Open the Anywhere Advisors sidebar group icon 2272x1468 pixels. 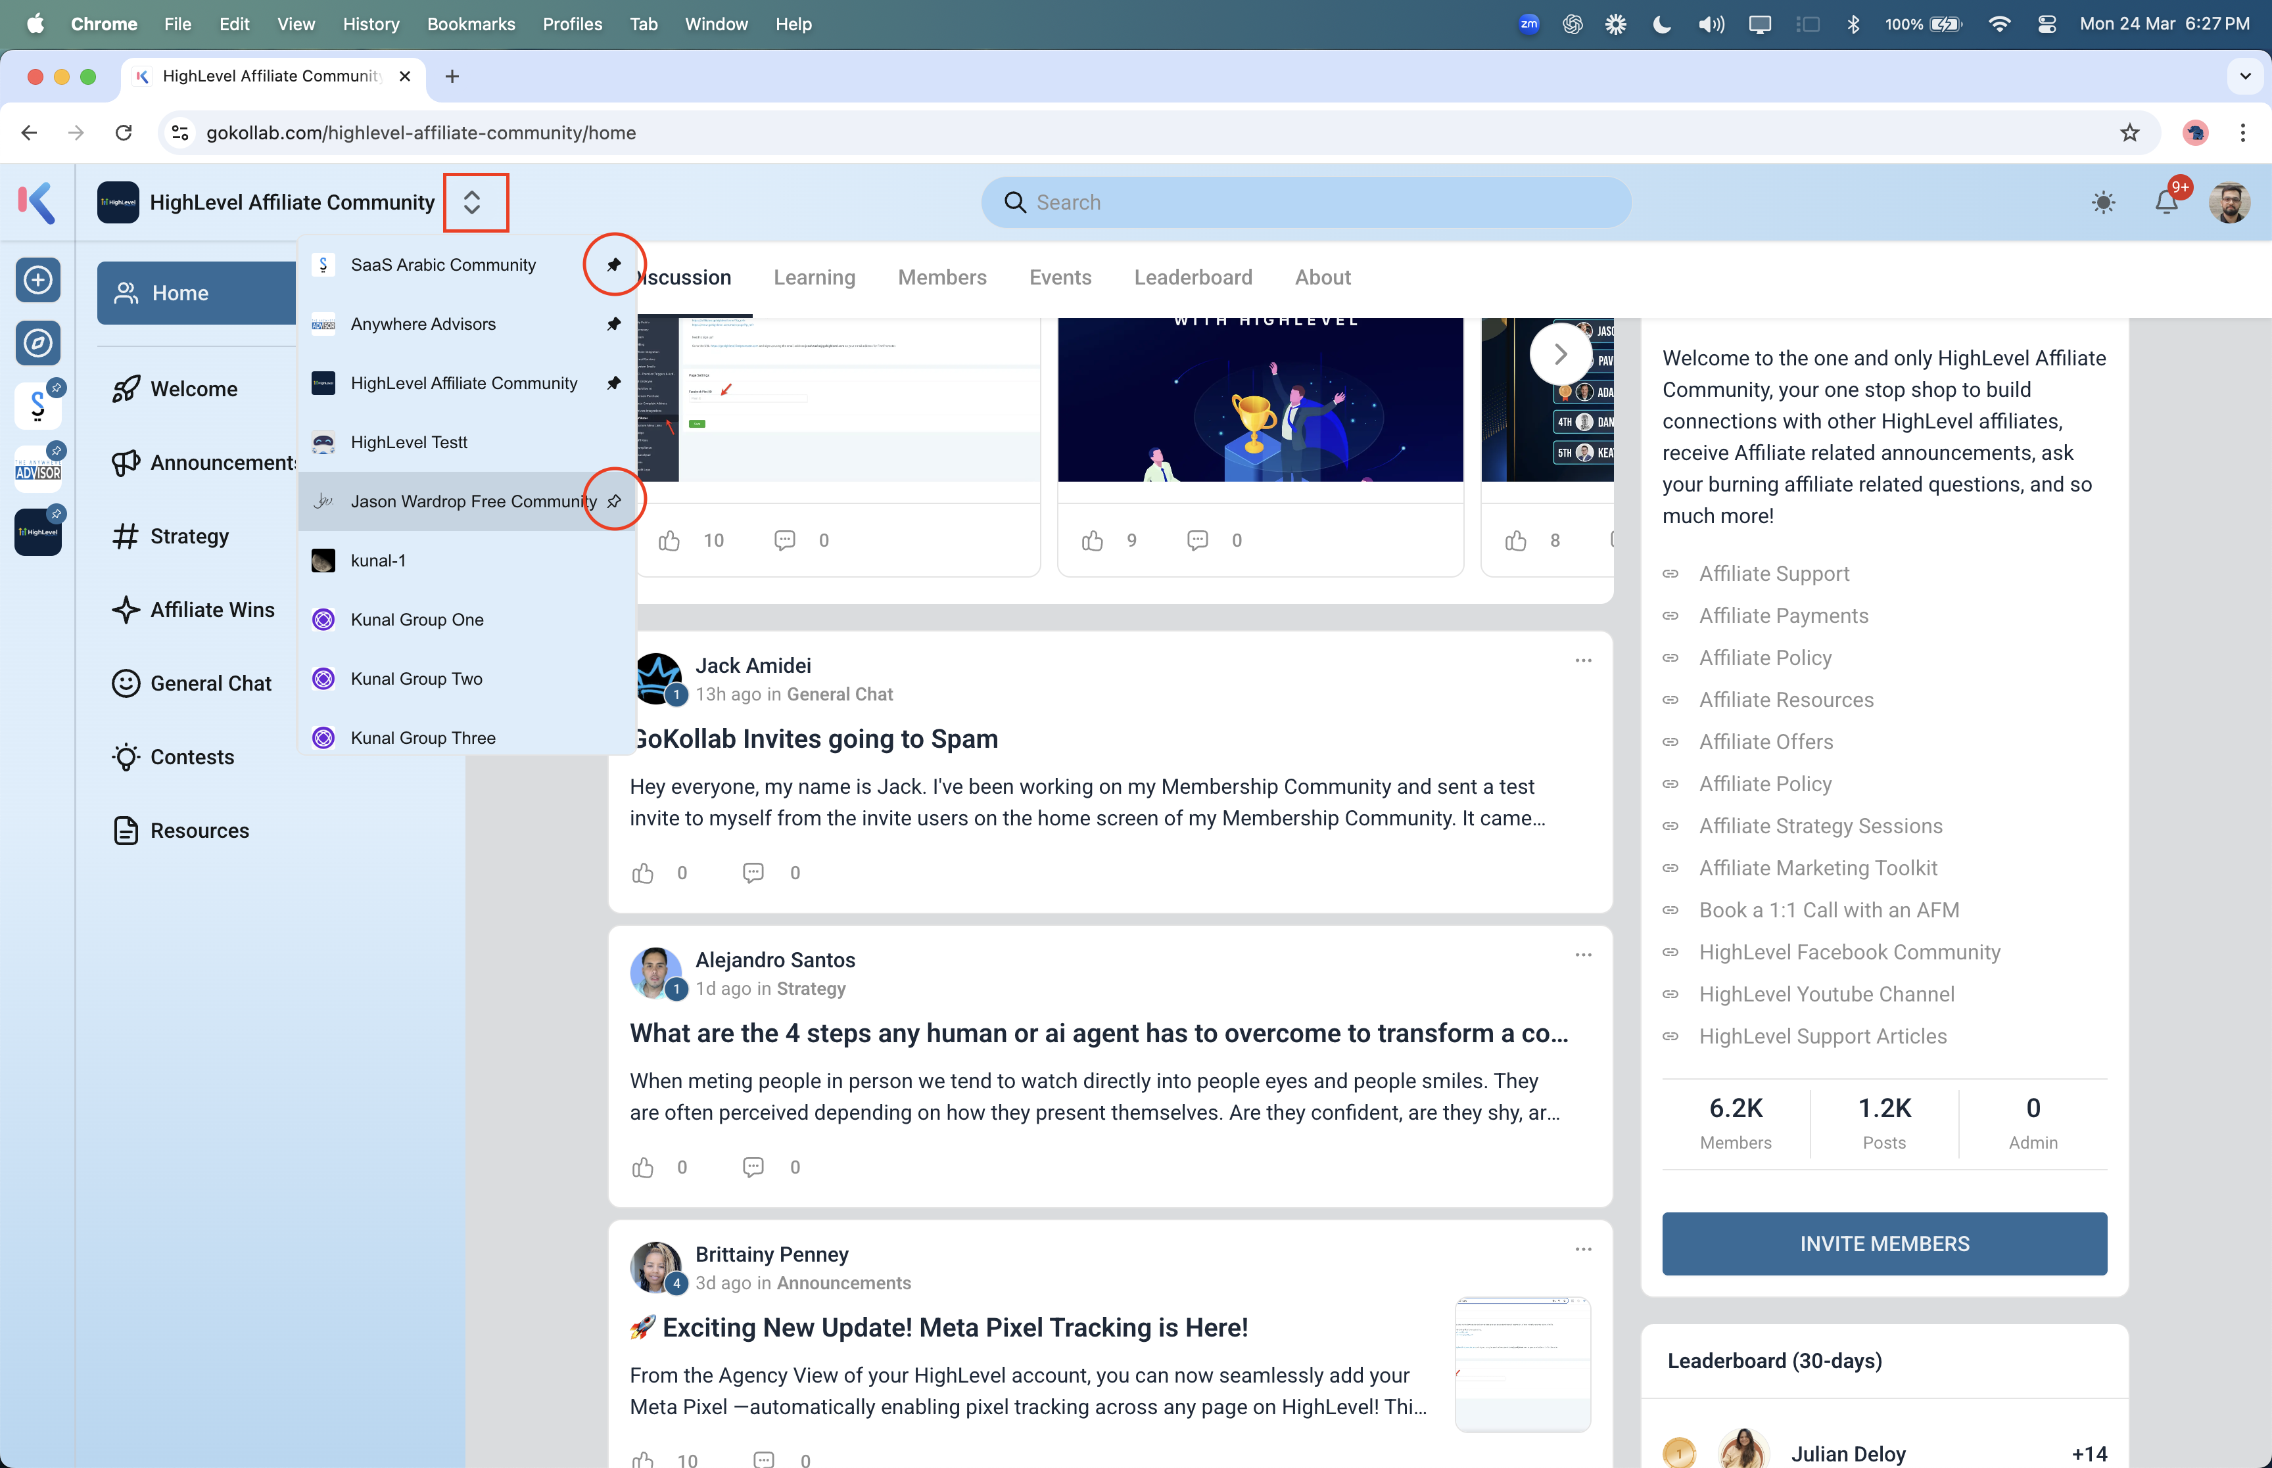[x=38, y=470]
